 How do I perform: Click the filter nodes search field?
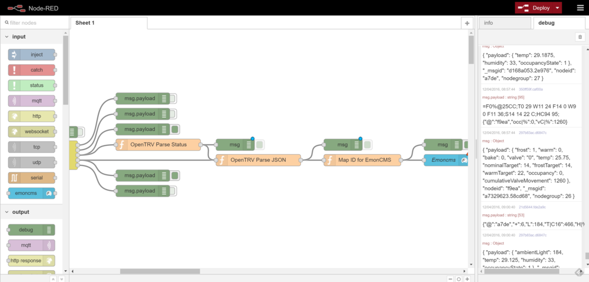click(x=35, y=23)
